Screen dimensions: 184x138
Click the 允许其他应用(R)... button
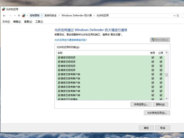pos(157,113)
